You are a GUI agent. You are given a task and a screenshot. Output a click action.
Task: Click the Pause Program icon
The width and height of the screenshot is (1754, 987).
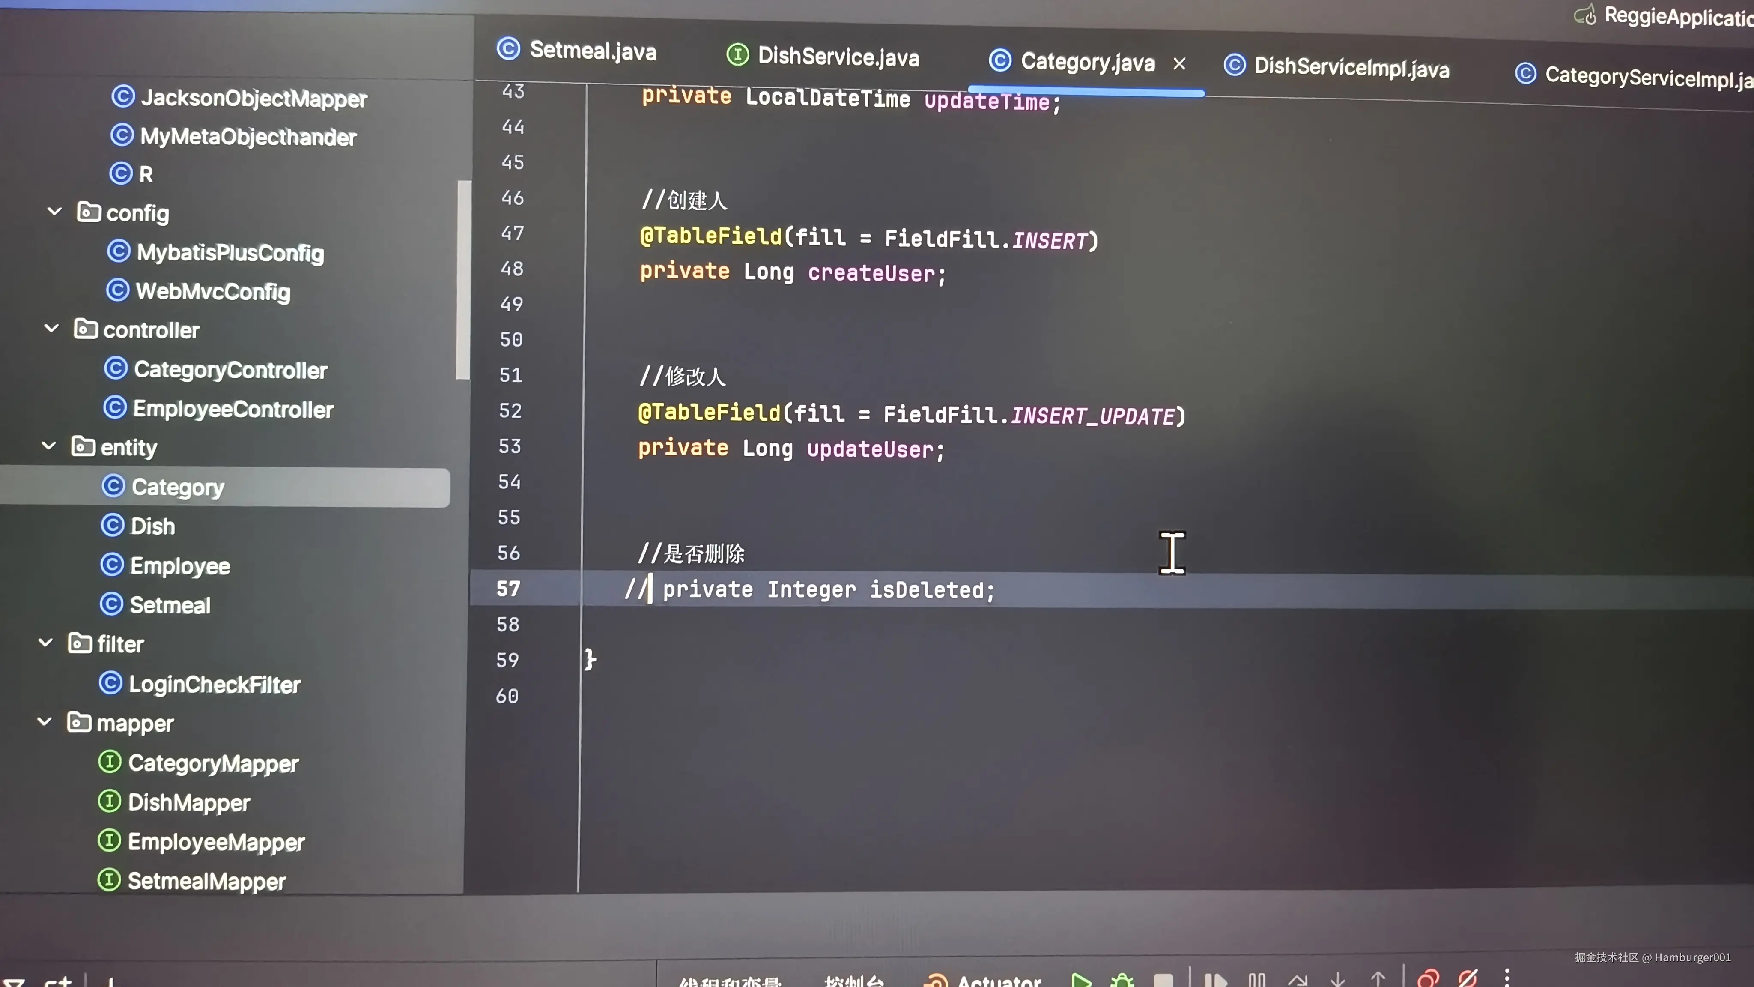click(1257, 981)
